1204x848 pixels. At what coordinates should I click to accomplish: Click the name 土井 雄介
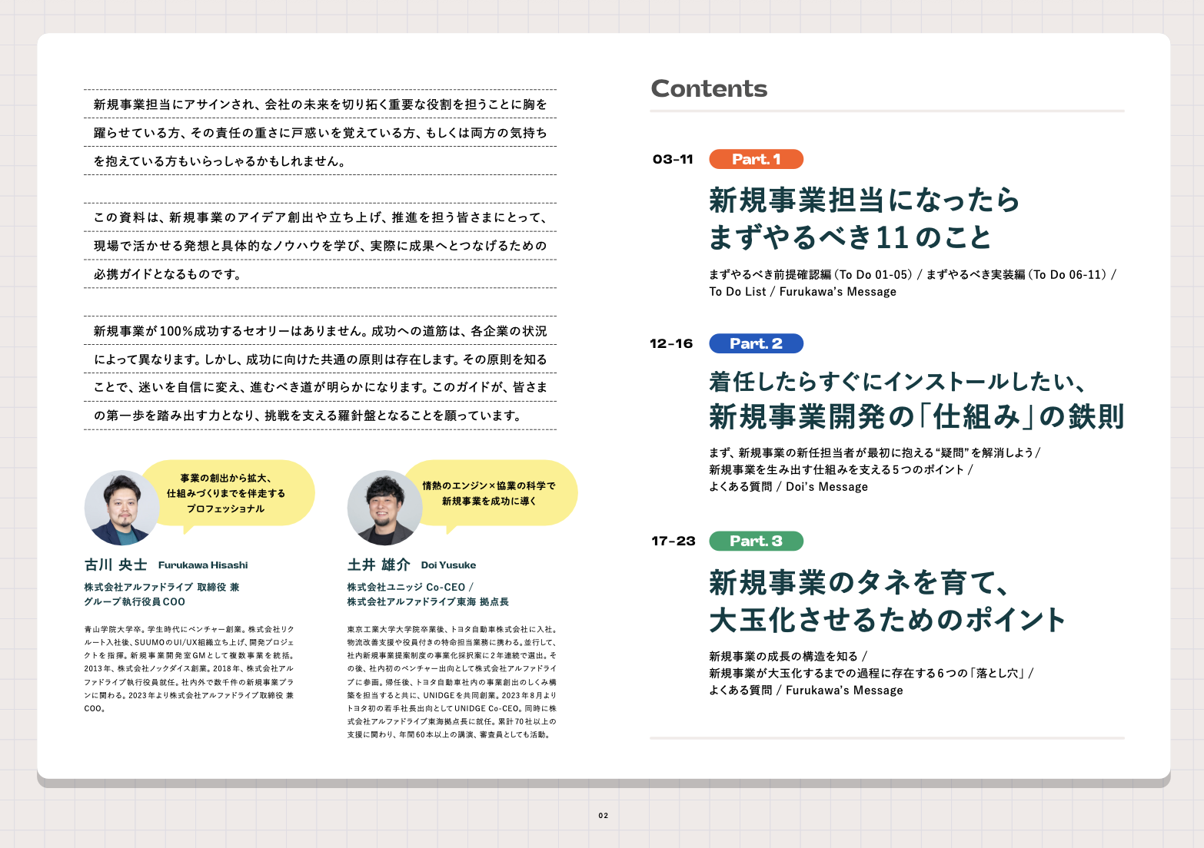click(378, 565)
